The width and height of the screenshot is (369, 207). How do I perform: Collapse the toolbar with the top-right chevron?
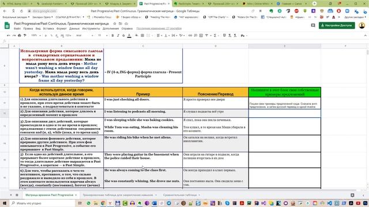point(365,36)
